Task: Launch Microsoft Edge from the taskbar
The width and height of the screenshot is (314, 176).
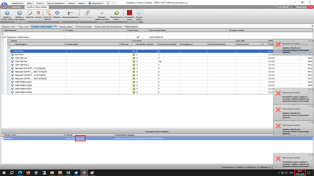Action: click(x=20, y=173)
